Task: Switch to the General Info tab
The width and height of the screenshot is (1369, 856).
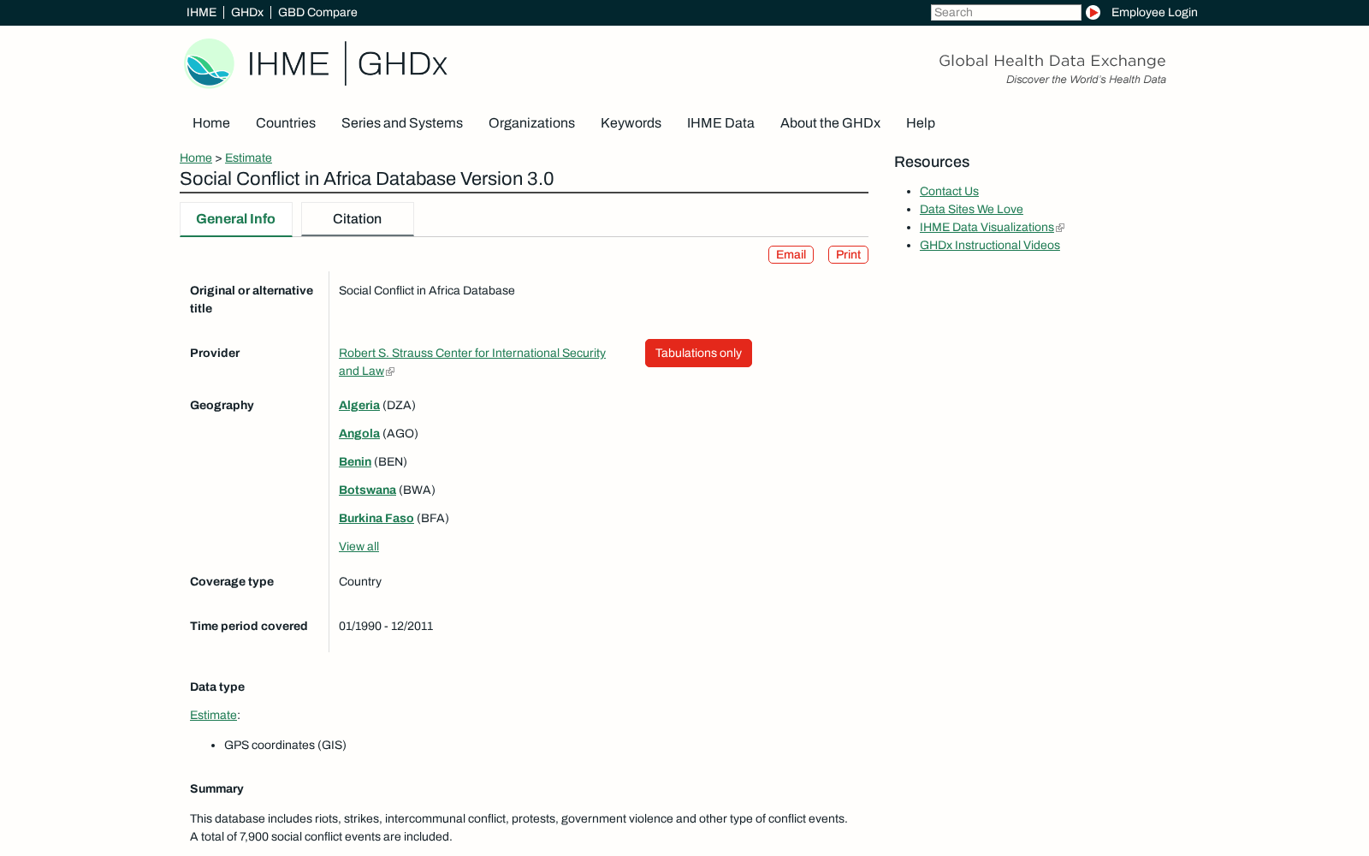Action: coord(236,219)
